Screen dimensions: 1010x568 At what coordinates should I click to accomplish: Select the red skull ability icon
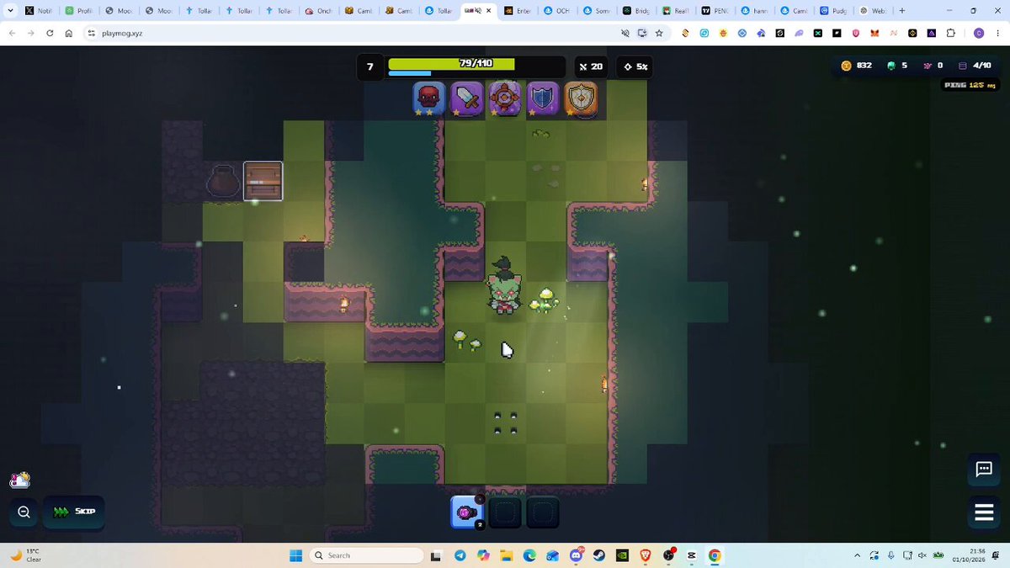coord(429,98)
